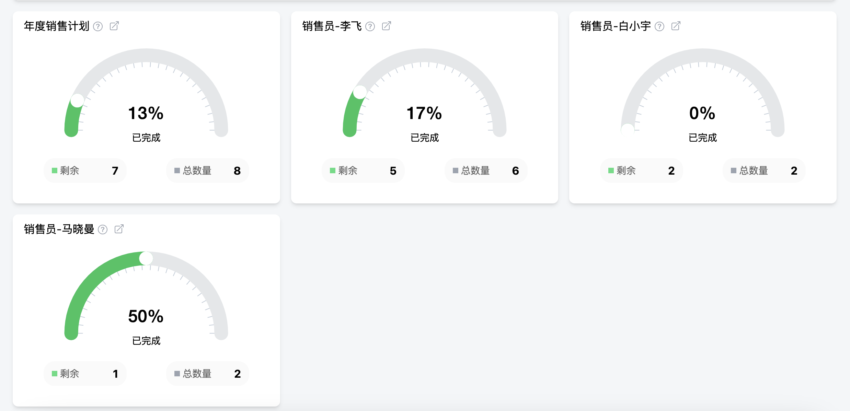
Task: Click gauge knob on 年度销售计划 13% dial
Action: (x=77, y=101)
